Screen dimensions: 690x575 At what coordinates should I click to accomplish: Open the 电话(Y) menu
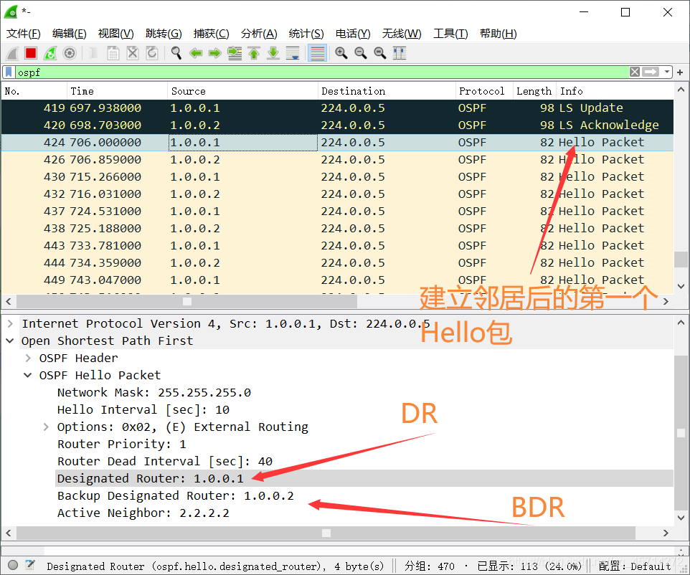352,34
